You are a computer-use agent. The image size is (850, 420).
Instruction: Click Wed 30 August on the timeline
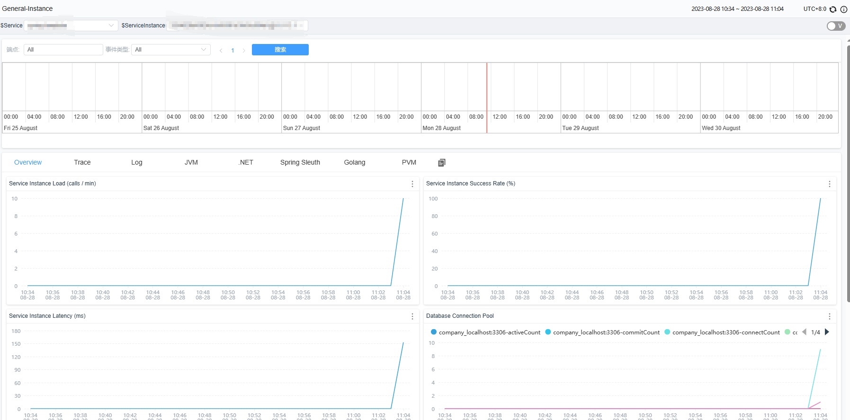pos(721,128)
